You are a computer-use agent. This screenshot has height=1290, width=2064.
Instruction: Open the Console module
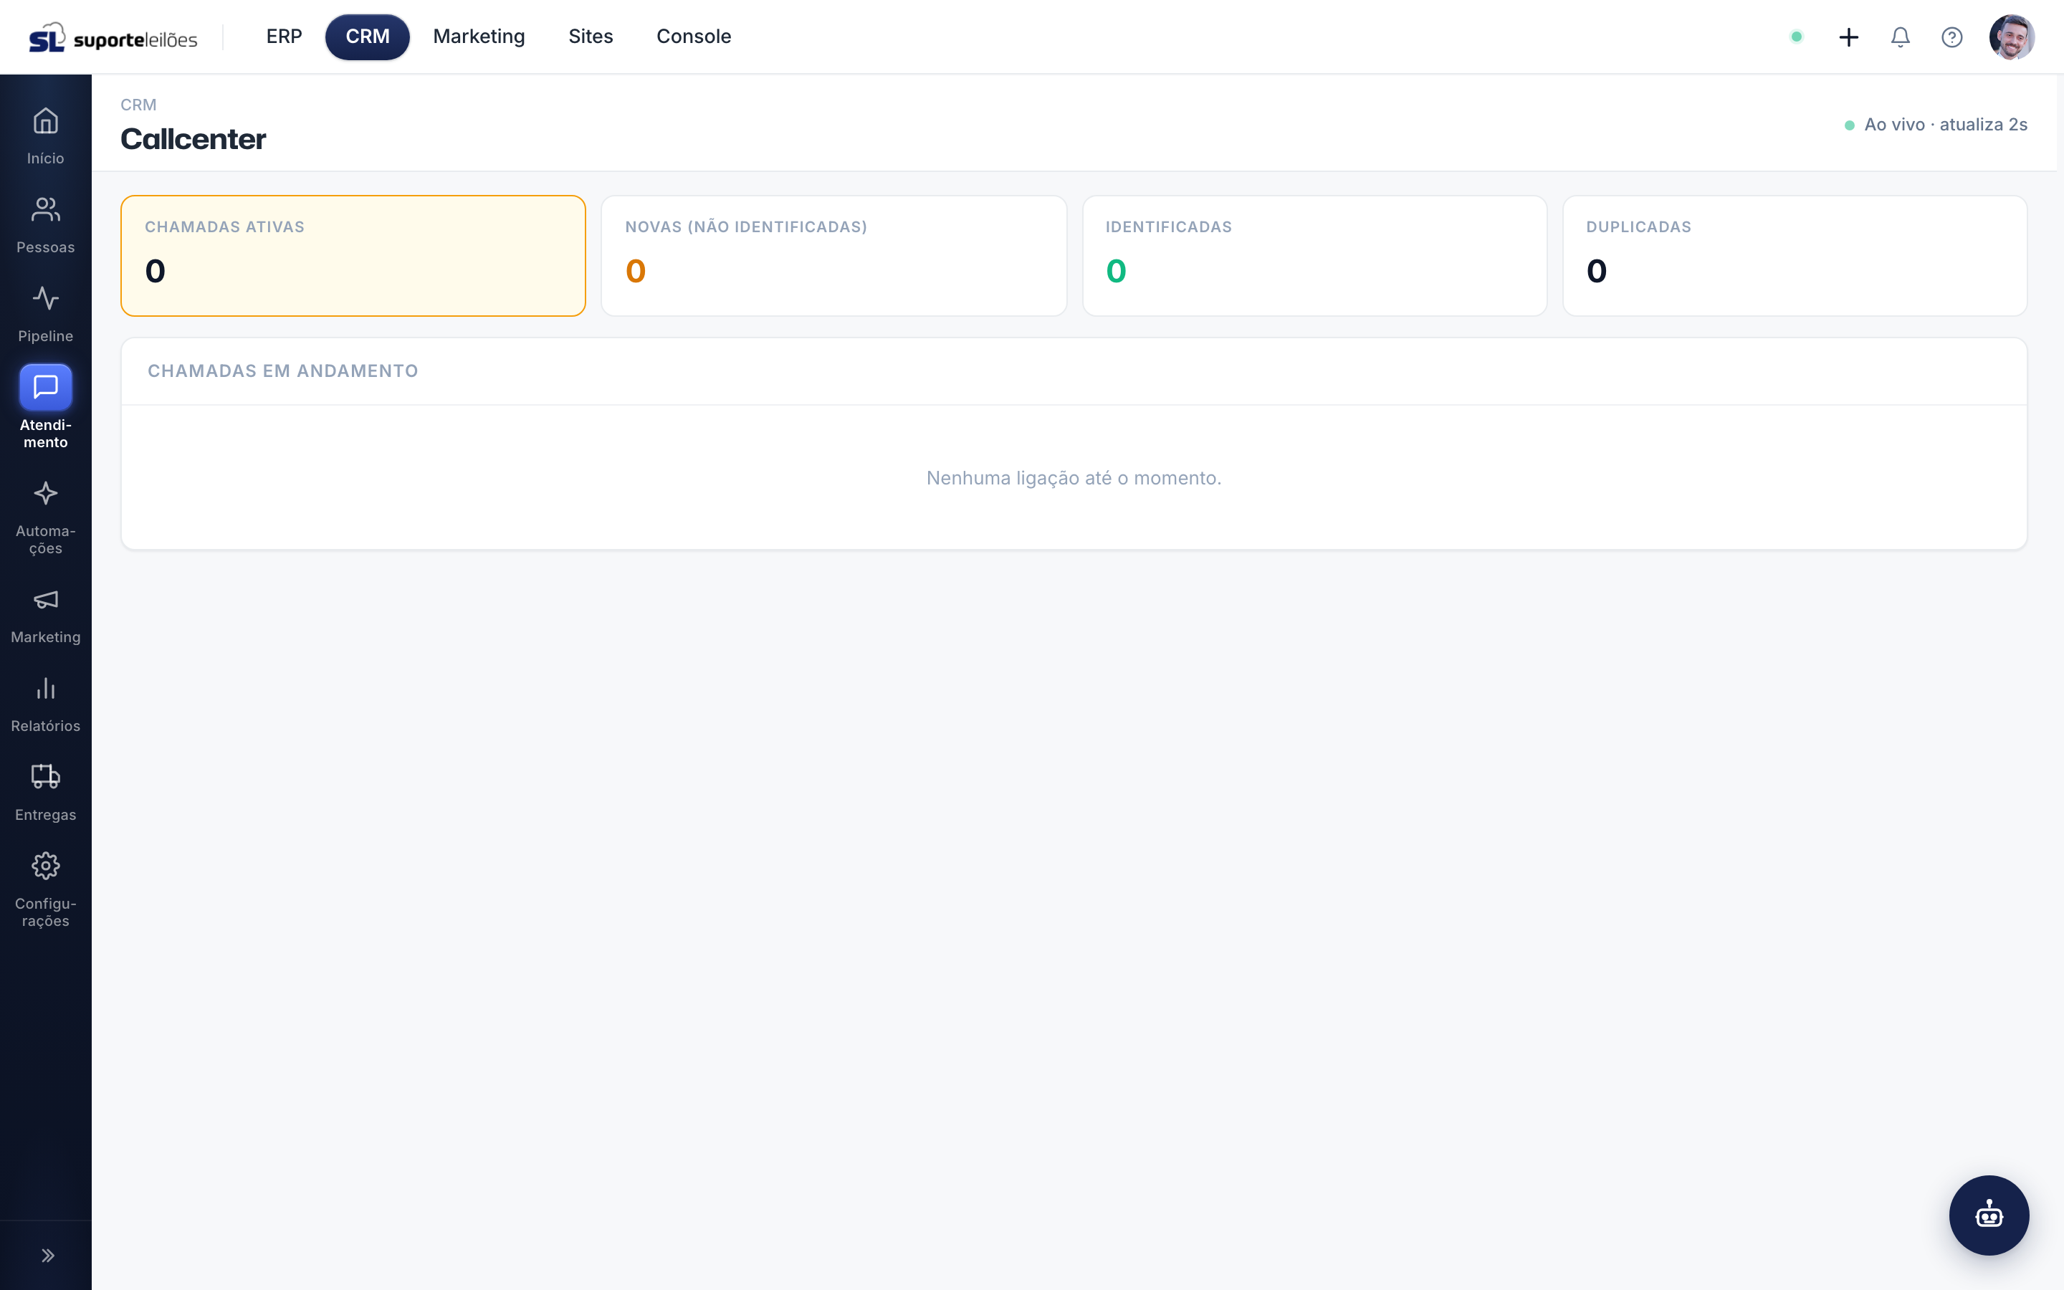coord(694,37)
